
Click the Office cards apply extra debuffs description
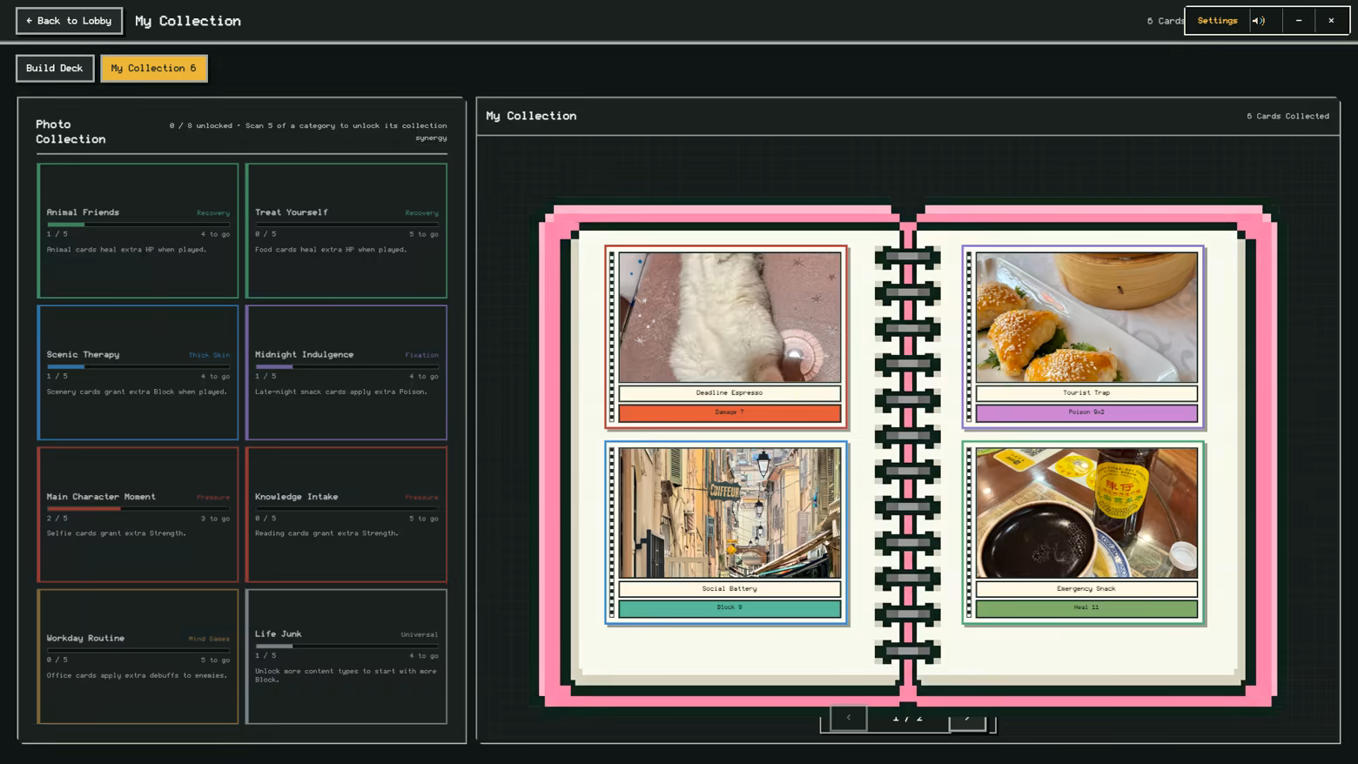coord(138,675)
